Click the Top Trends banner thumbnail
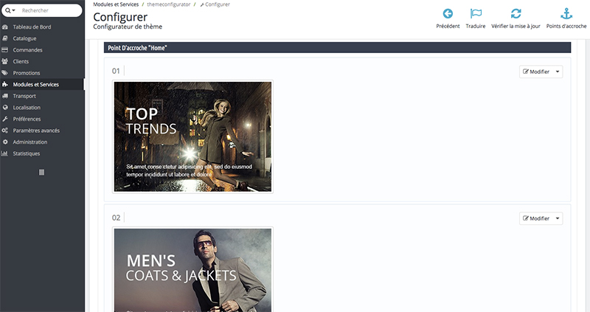 tap(192, 136)
